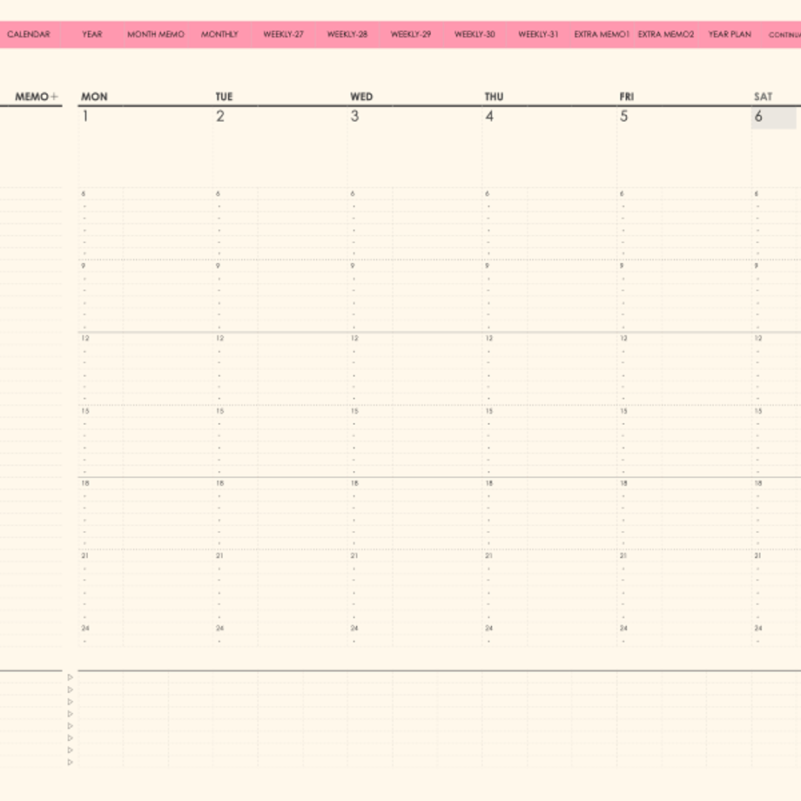Select date 3 under WED
This screenshot has width=801, height=801.
354,117
